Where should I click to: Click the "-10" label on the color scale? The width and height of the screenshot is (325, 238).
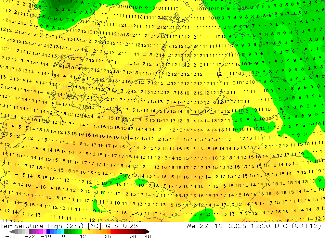(46, 236)
